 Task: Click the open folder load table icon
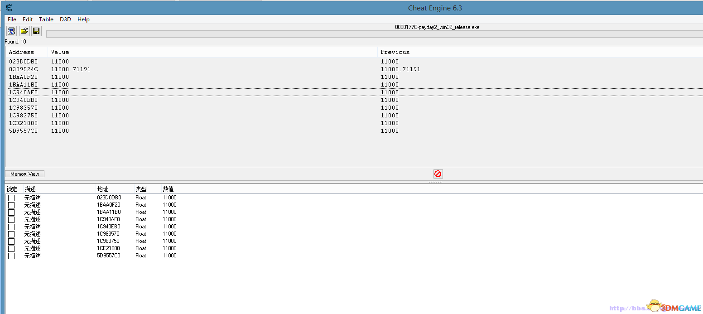pos(24,31)
